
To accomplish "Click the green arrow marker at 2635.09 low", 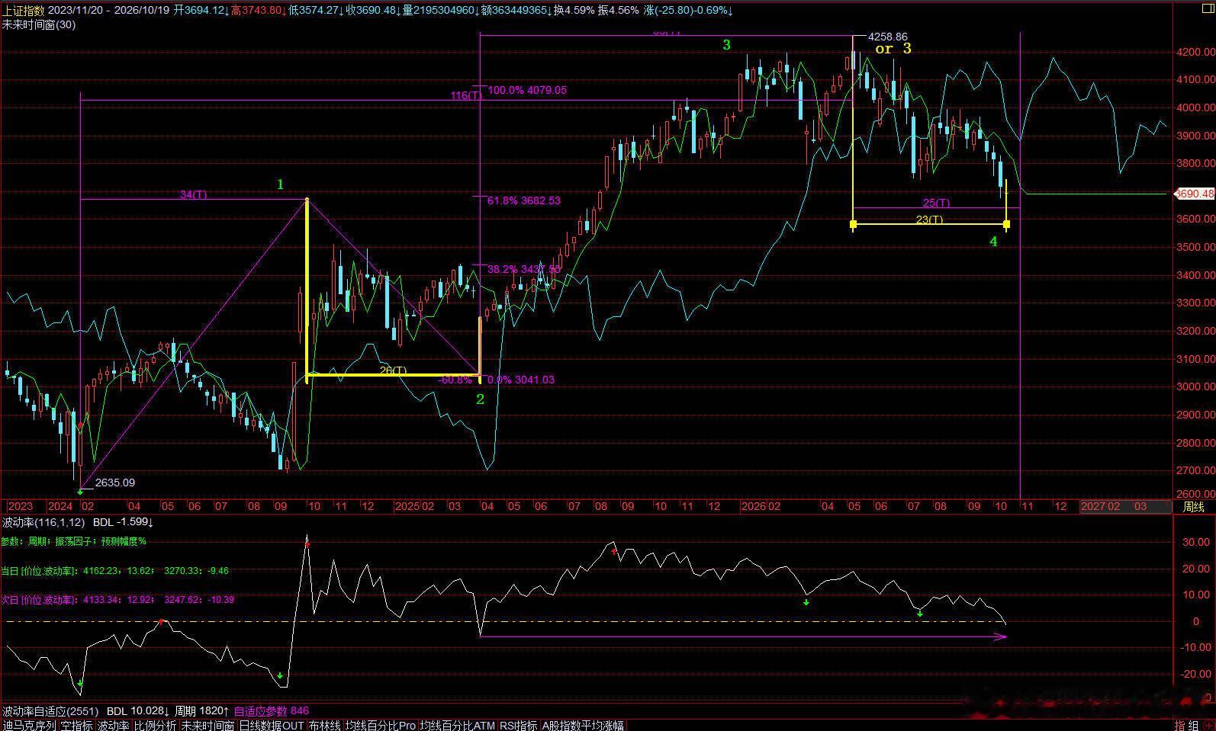I will coord(80,492).
